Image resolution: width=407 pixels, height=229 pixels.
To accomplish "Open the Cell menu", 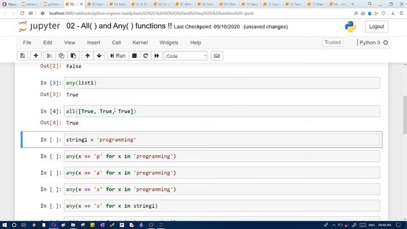I will (116, 43).
